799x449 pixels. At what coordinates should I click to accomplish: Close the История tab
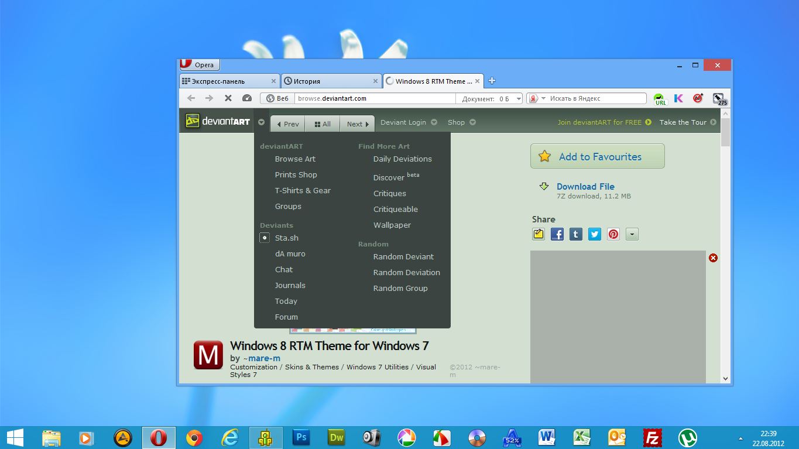coord(375,81)
